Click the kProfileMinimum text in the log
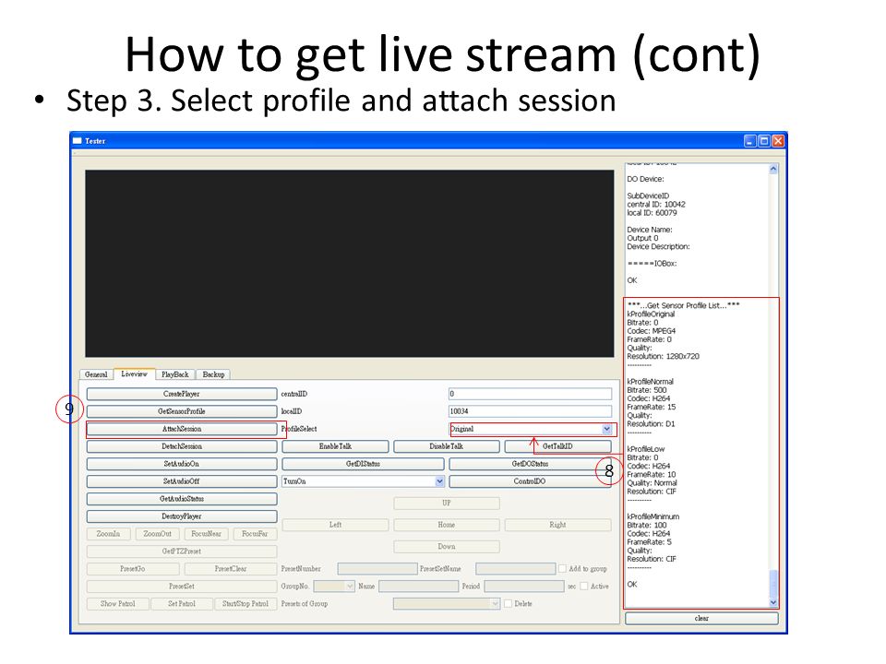 pyautogui.click(x=653, y=516)
